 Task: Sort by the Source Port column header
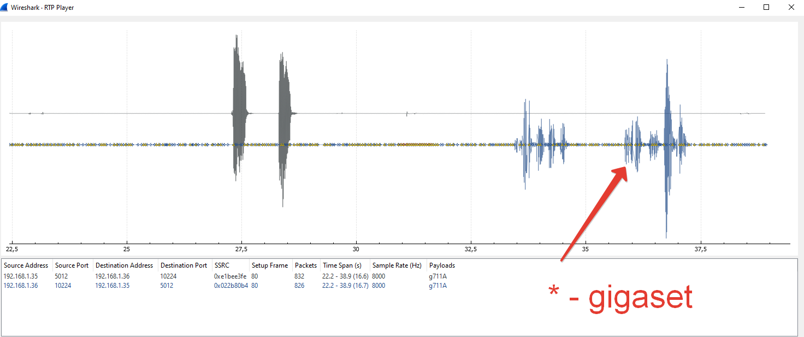(x=72, y=265)
